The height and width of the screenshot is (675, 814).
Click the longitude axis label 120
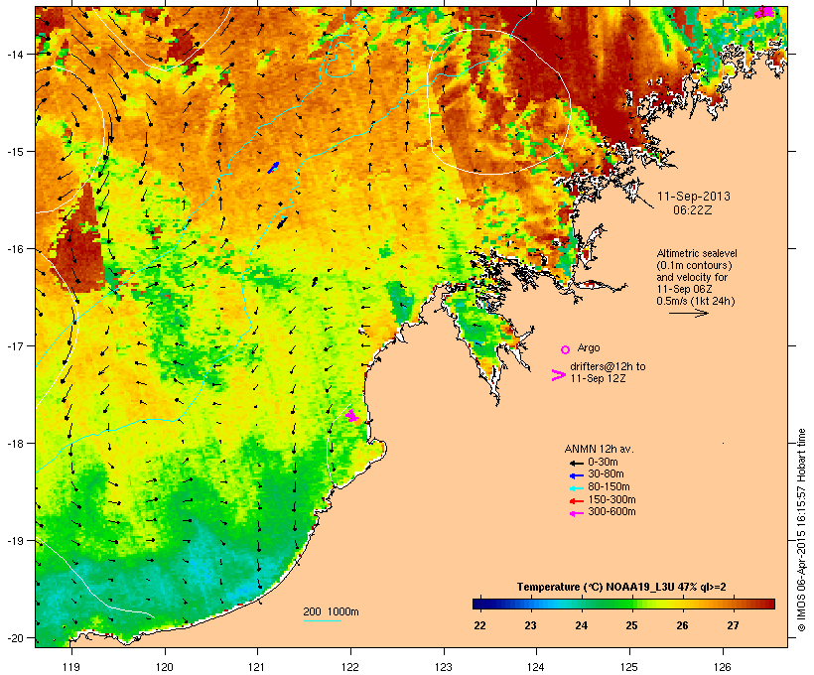tap(165, 667)
